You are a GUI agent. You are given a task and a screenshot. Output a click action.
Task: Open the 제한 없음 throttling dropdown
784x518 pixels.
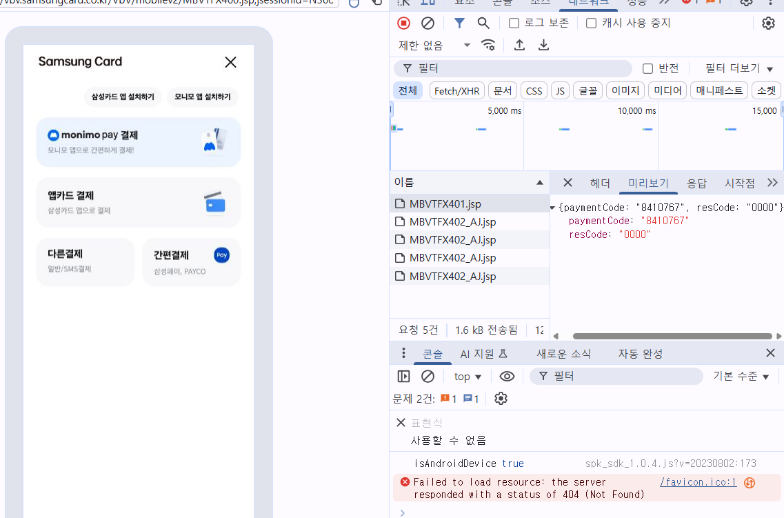click(434, 46)
